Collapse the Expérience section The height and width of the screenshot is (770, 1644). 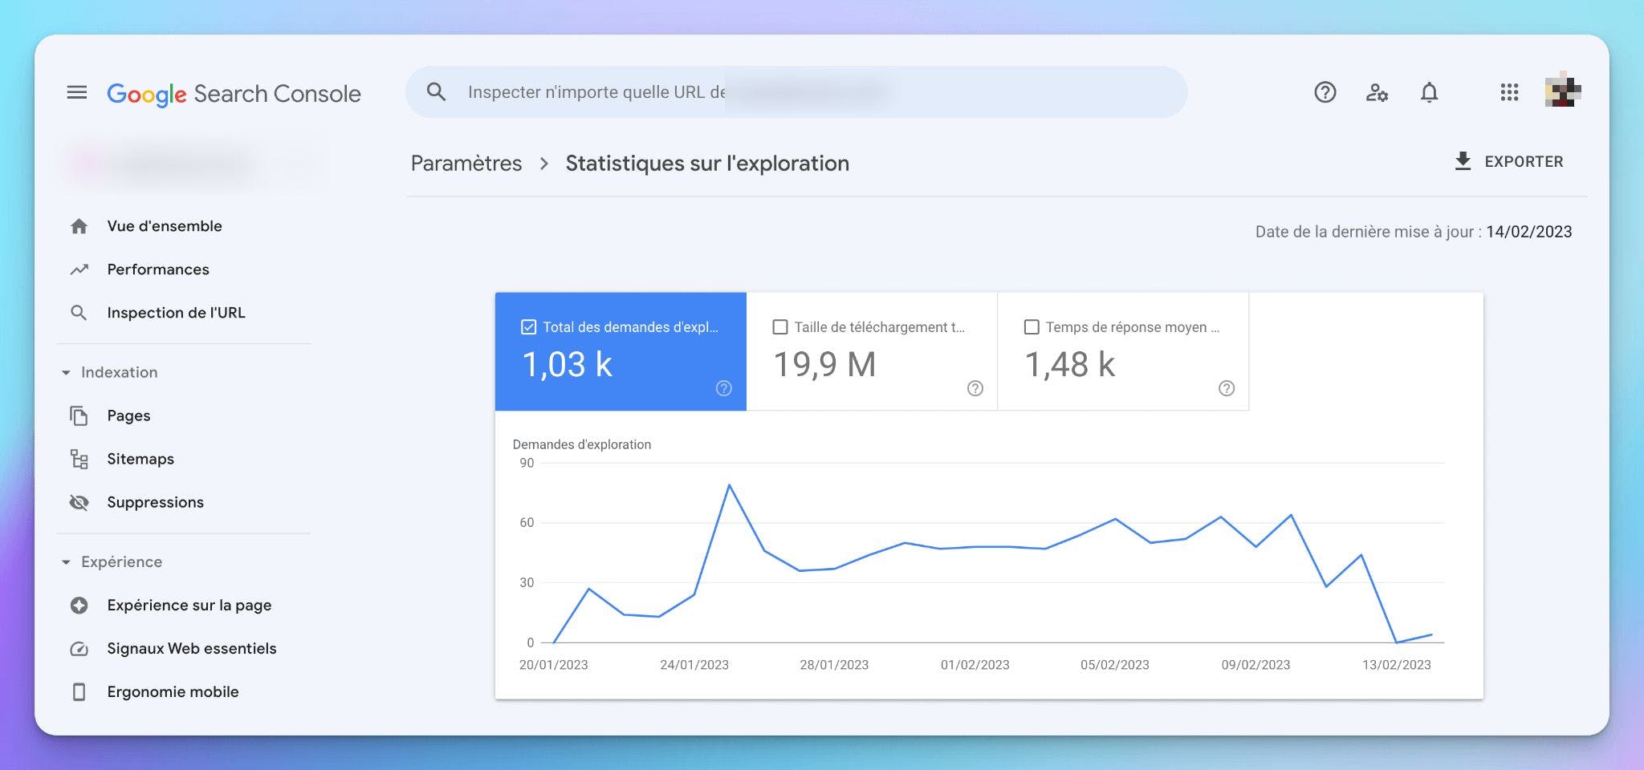coord(66,561)
